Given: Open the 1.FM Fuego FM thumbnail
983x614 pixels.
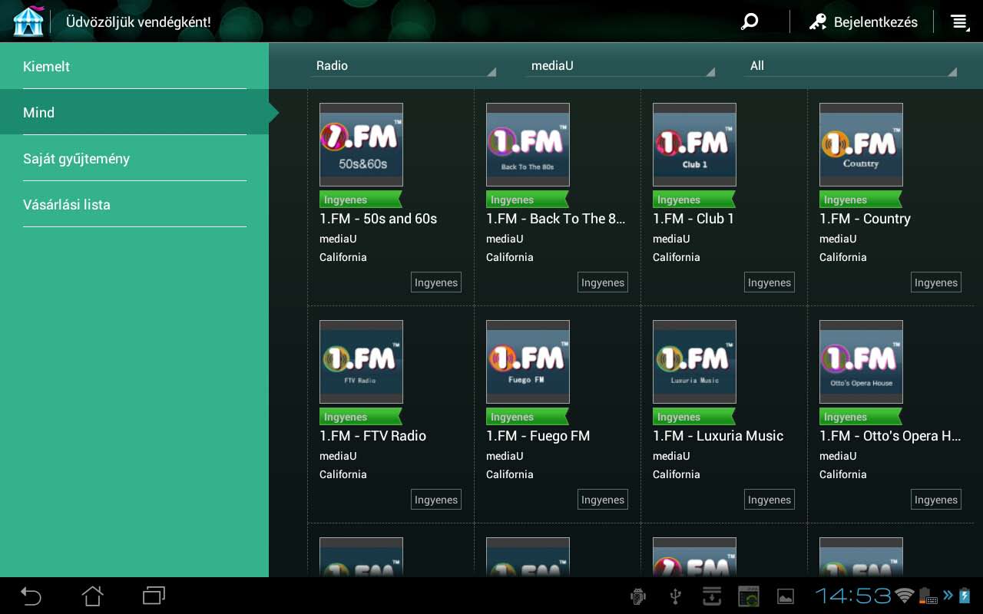Looking at the screenshot, I should coord(528,361).
